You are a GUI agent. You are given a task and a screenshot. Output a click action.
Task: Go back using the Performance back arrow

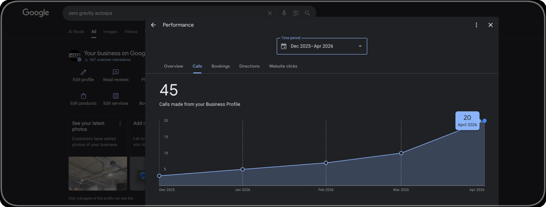(153, 25)
